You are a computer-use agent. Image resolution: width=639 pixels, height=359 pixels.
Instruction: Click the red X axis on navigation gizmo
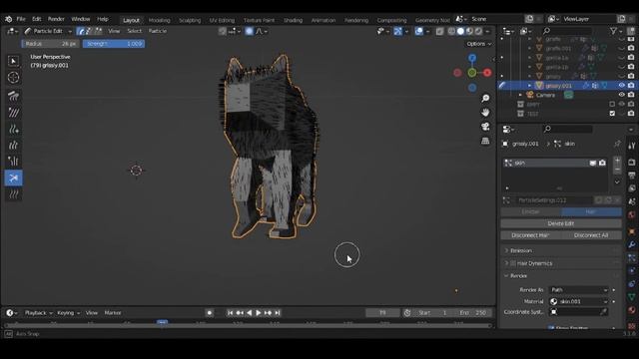click(x=487, y=73)
